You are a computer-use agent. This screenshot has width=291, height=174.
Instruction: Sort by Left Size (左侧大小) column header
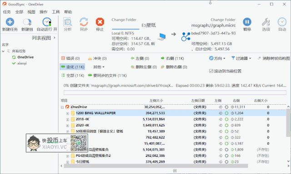tap(156, 101)
